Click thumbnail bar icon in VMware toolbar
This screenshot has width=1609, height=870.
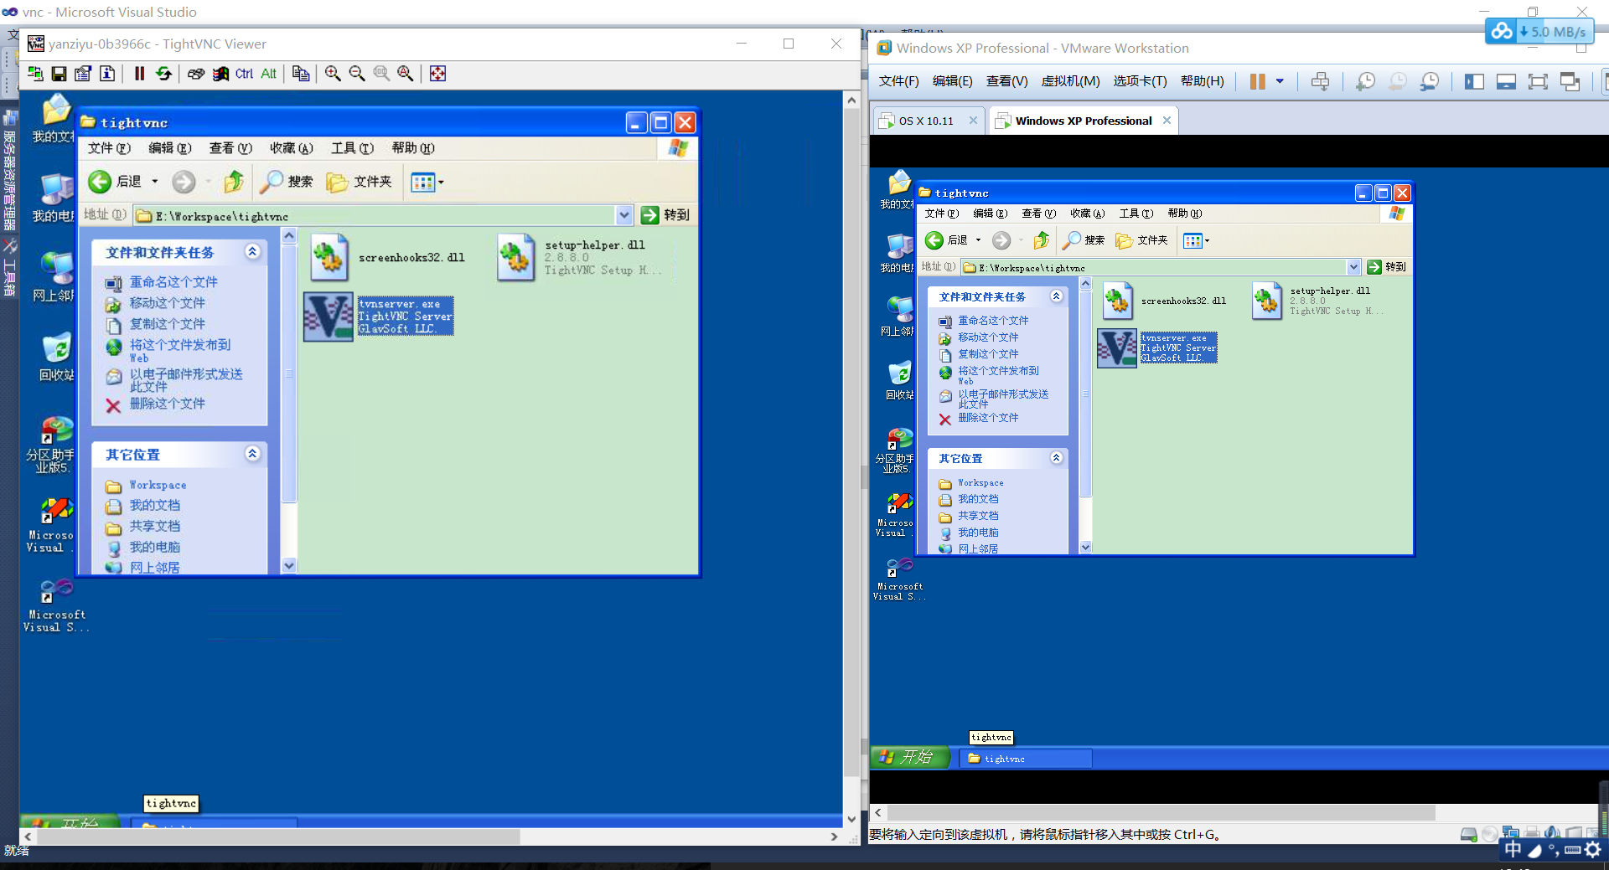pyautogui.click(x=1506, y=81)
